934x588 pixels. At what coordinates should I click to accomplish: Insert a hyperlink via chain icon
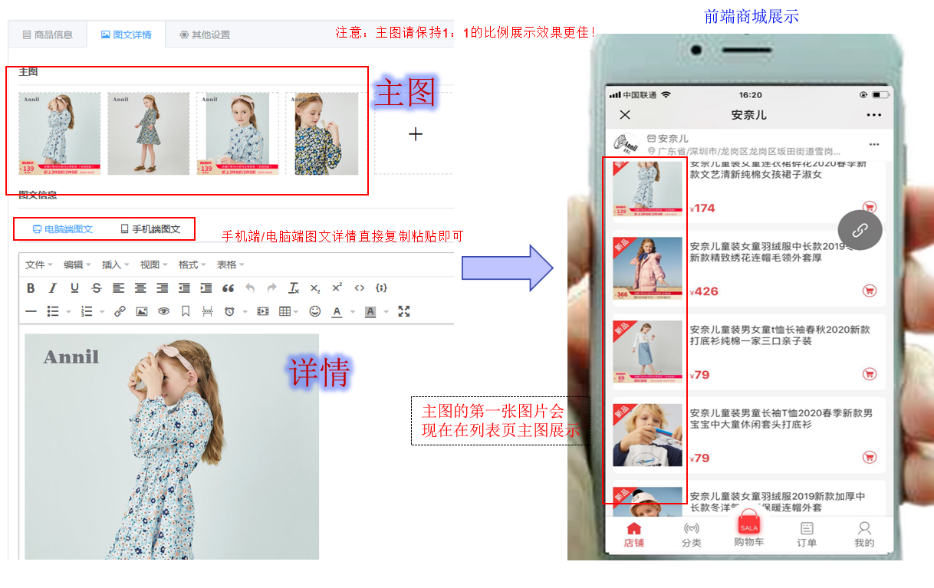coord(120,311)
